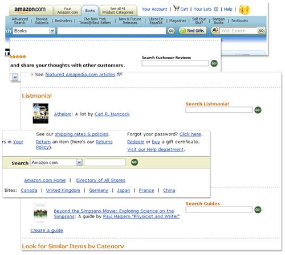The image size is (285, 255).
Task: Open Visit our Help department link
Action: pyautogui.click(x=156, y=150)
